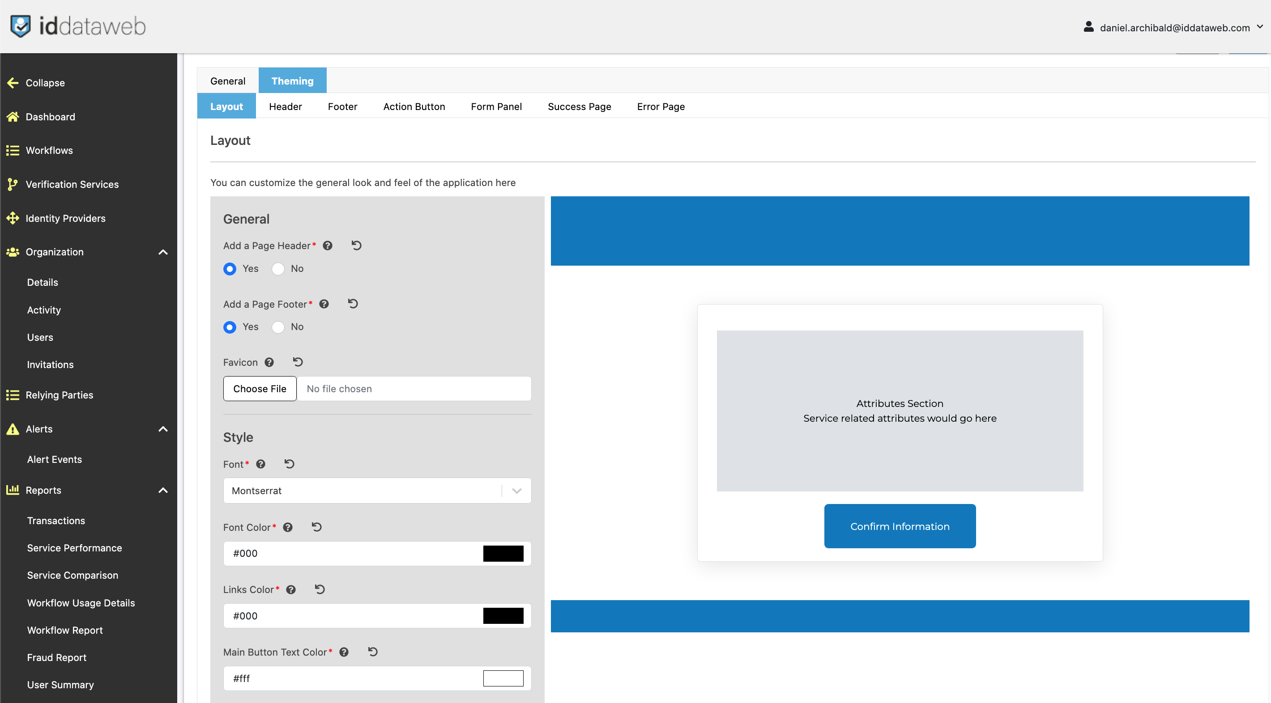The width and height of the screenshot is (1271, 703).
Task: Click the Choose File button for Favicon
Action: pyautogui.click(x=260, y=389)
